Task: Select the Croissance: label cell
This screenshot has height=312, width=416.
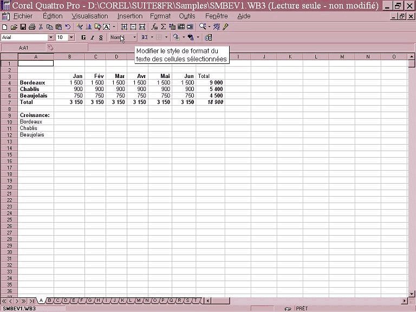Action: [36, 115]
